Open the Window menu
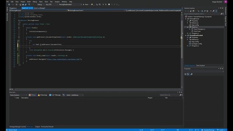The width and height of the screenshot is (233, 131). tap(64, 1)
